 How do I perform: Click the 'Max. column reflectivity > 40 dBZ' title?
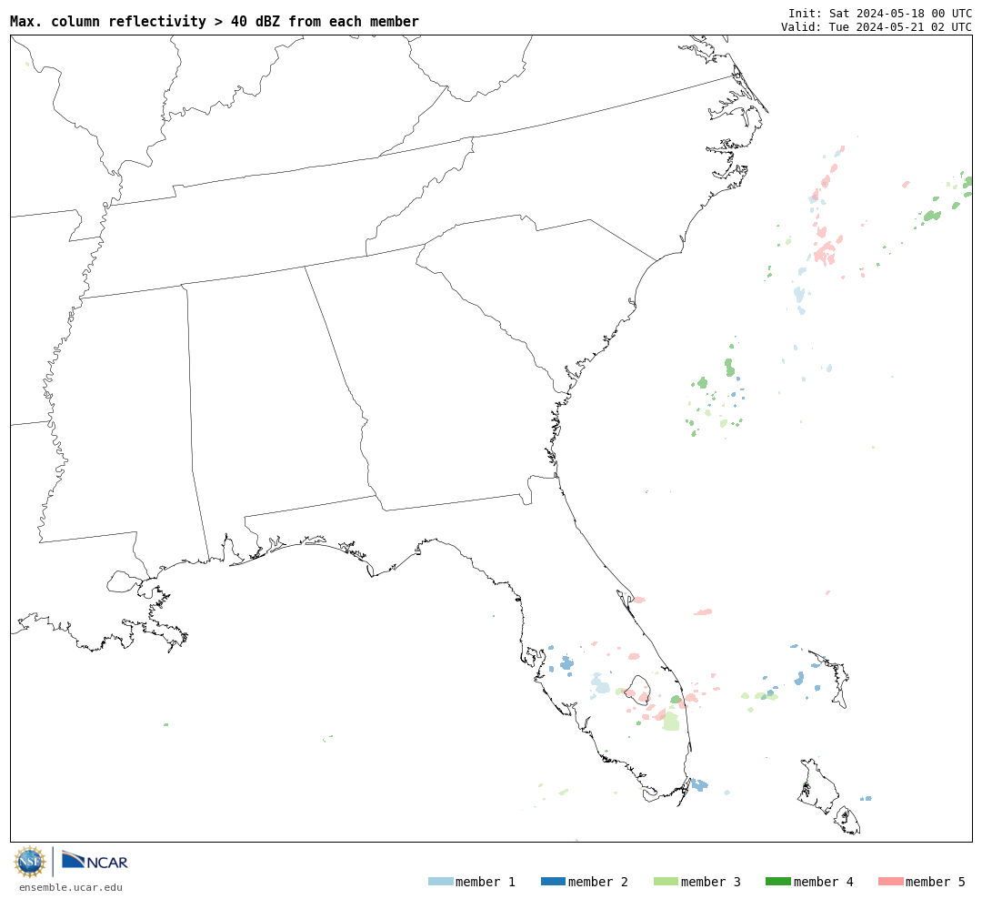215,21
